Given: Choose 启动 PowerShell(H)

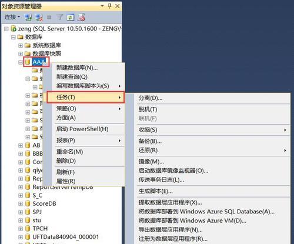Looking at the screenshot, I should click(82, 129).
